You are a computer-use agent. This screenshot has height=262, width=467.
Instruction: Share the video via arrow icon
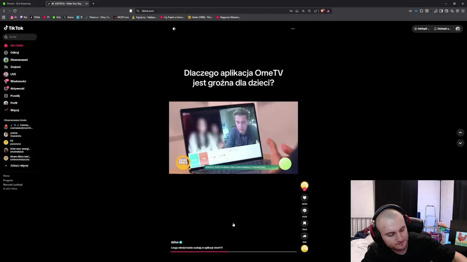304,236
